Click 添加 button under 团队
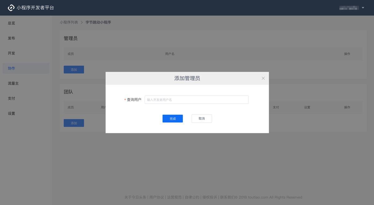Screen dimensions: 374x205 pyautogui.click(x=74, y=123)
